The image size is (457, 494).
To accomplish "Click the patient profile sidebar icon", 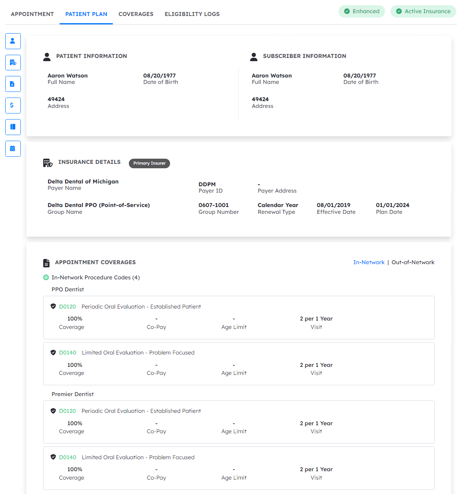I will (13, 41).
